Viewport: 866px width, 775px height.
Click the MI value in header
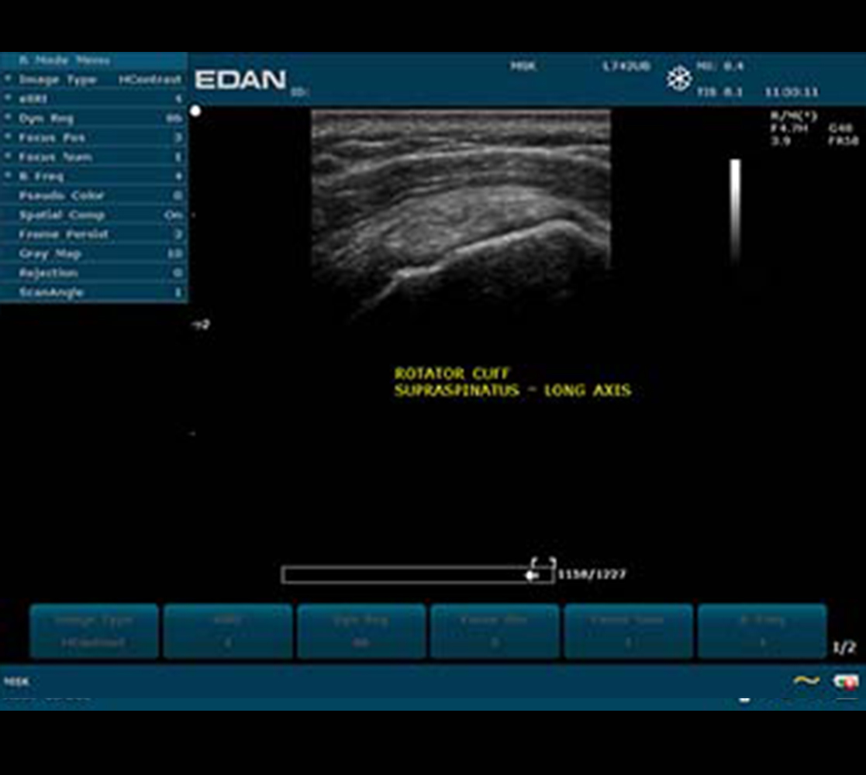coord(720,66)
